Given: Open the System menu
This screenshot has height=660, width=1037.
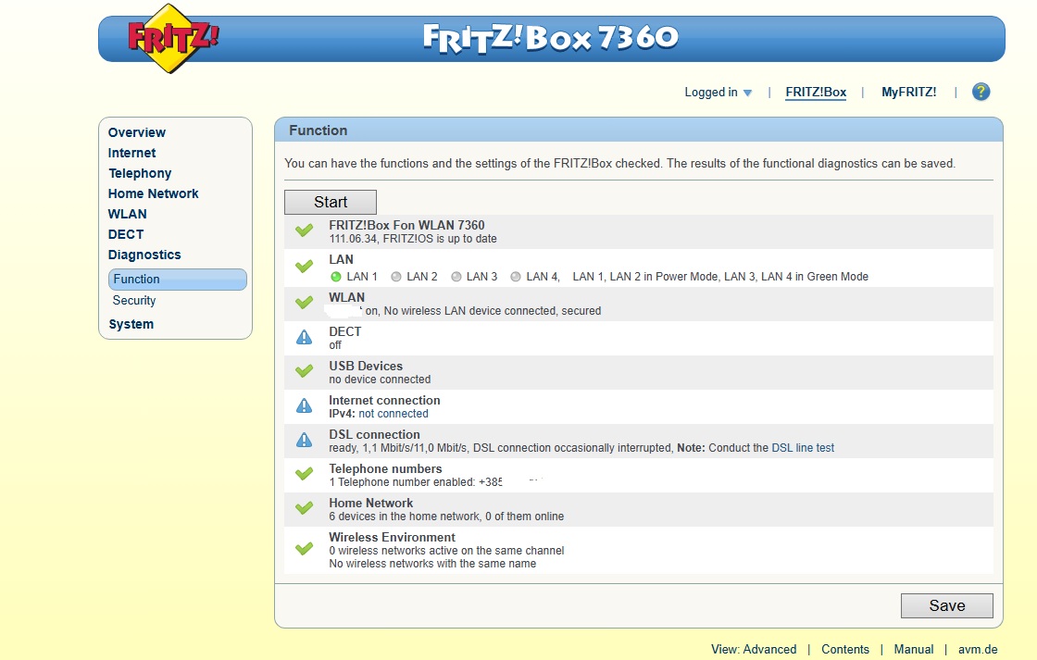Looking at the screenshot, I should (131, 325).
